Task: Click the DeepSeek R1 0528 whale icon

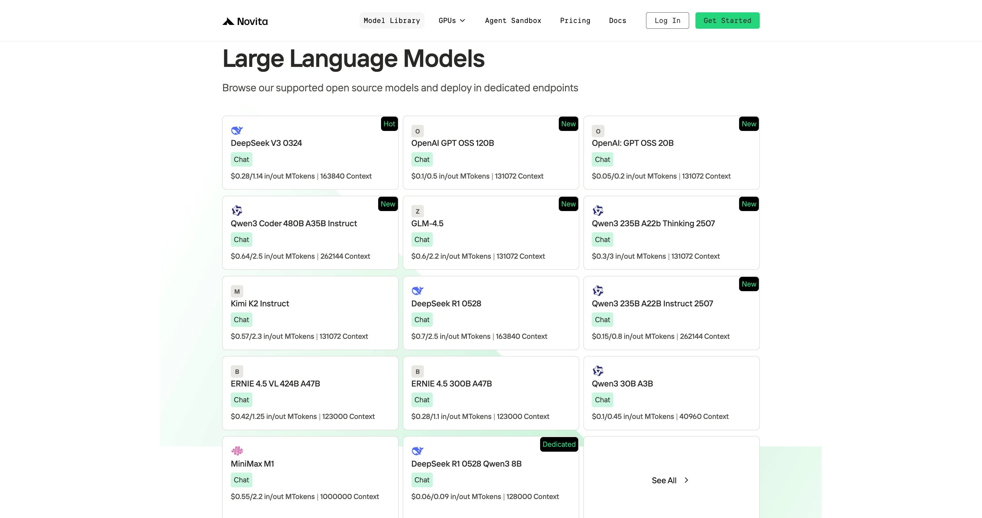Action: (417, 291)
